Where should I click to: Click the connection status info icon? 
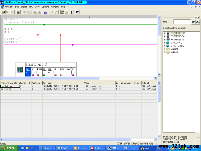46,12
